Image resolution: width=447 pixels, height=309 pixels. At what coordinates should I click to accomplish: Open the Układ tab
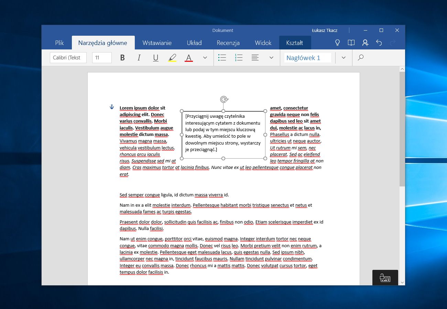194,43
